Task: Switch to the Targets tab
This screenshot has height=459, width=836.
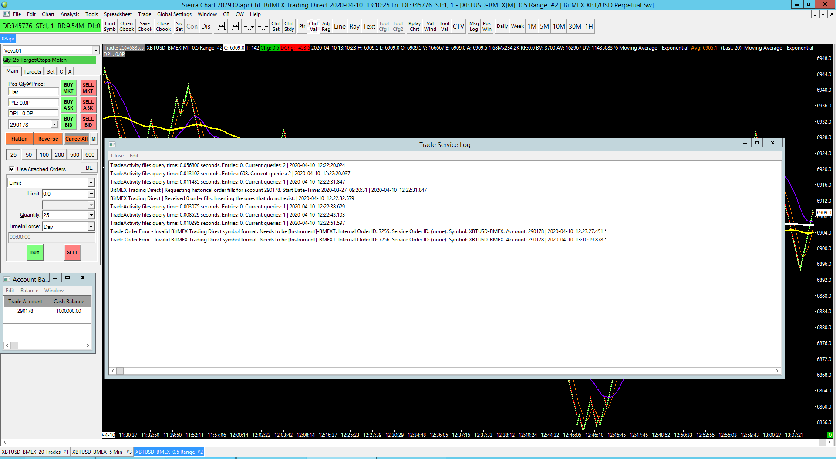Action: pos(32,72)
